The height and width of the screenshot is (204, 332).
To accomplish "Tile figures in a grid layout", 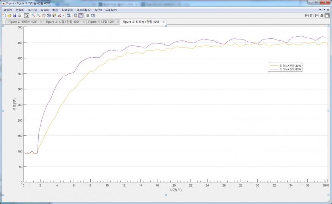I will [x=307, y=16].
